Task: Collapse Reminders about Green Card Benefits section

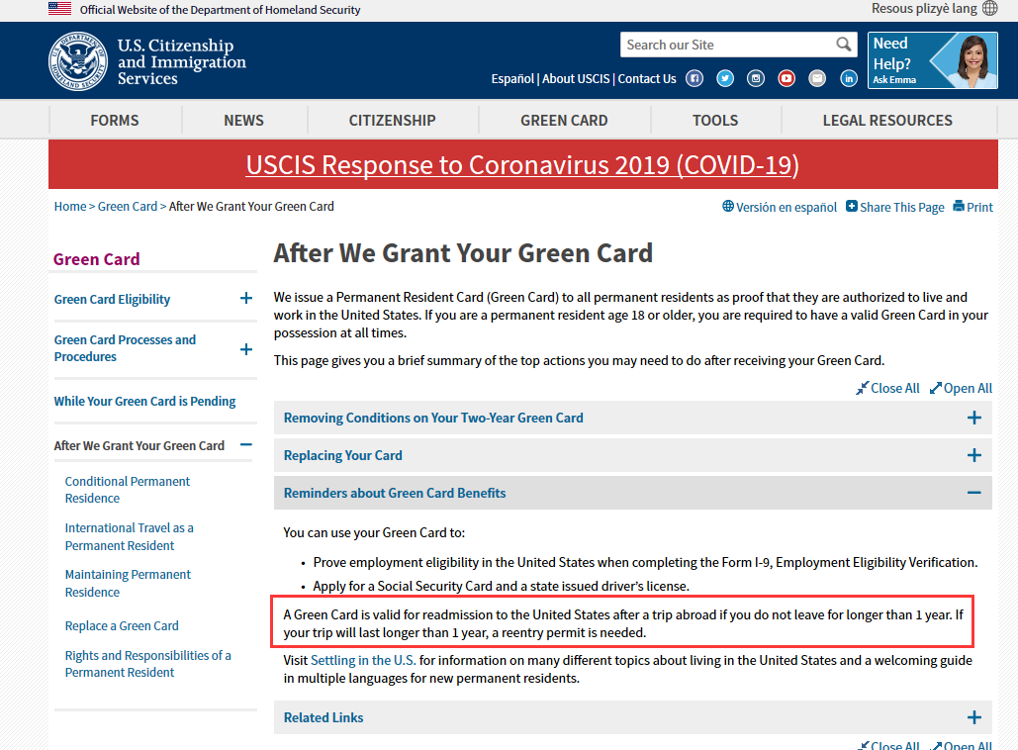Action: point(633,493)
